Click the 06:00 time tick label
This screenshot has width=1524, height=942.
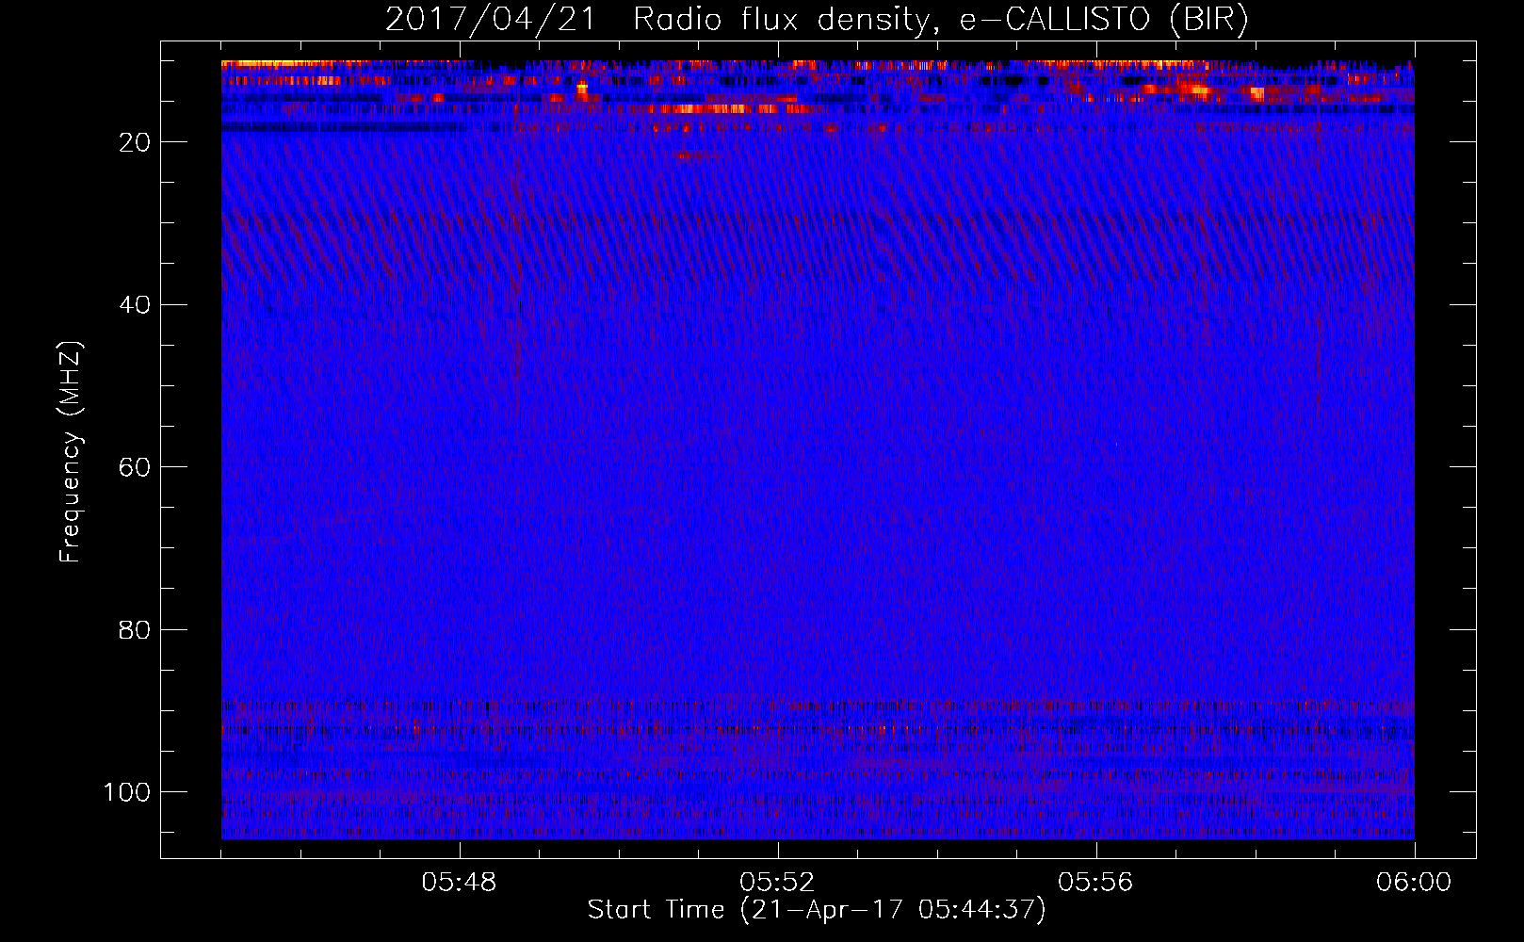tap(1414, 883)
